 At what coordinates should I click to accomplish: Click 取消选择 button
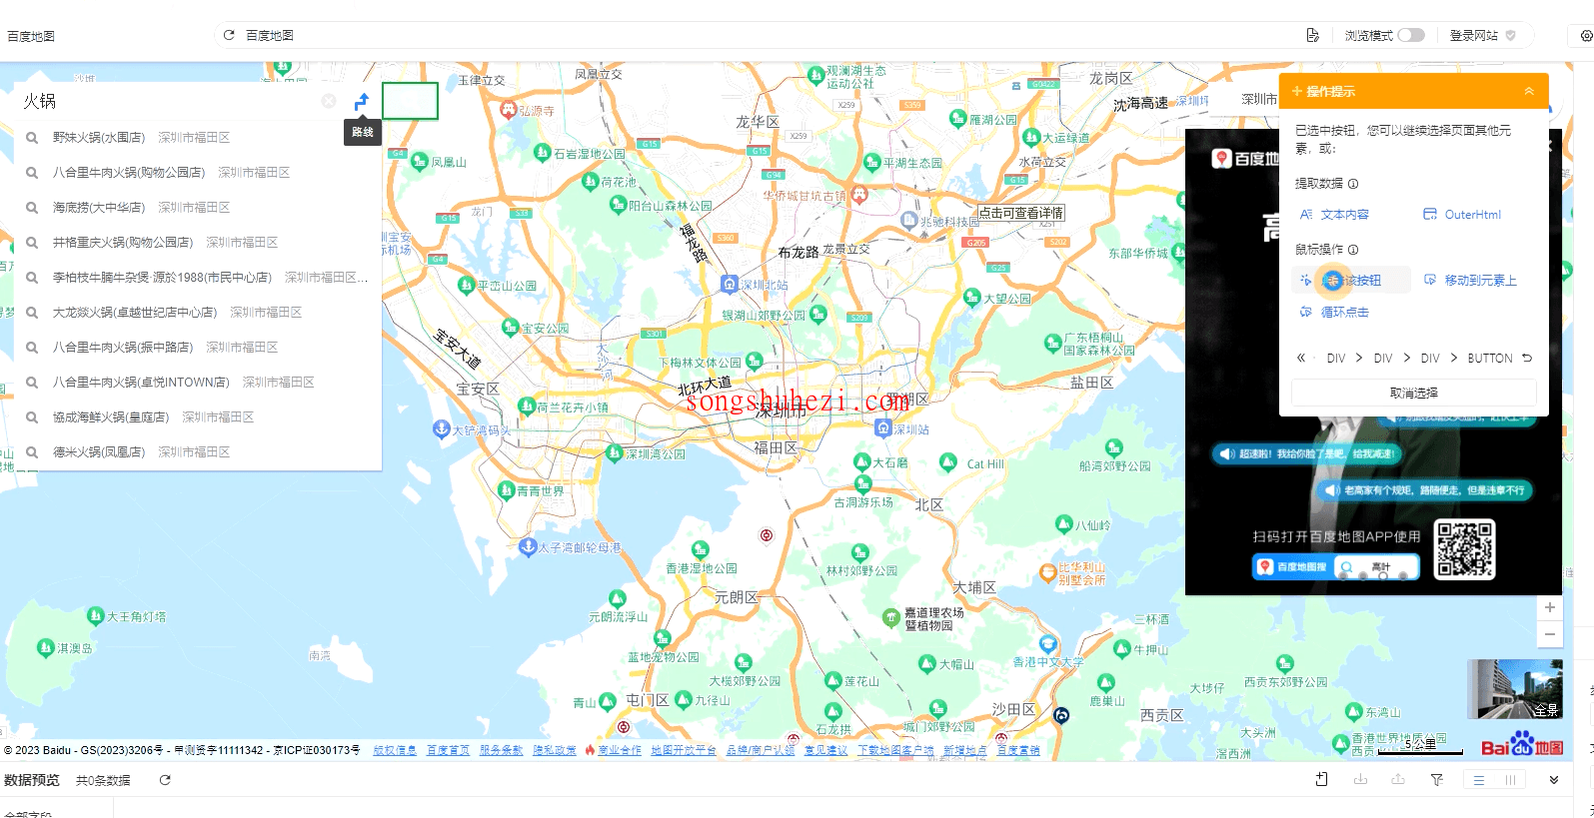(x=1414, y=394)
